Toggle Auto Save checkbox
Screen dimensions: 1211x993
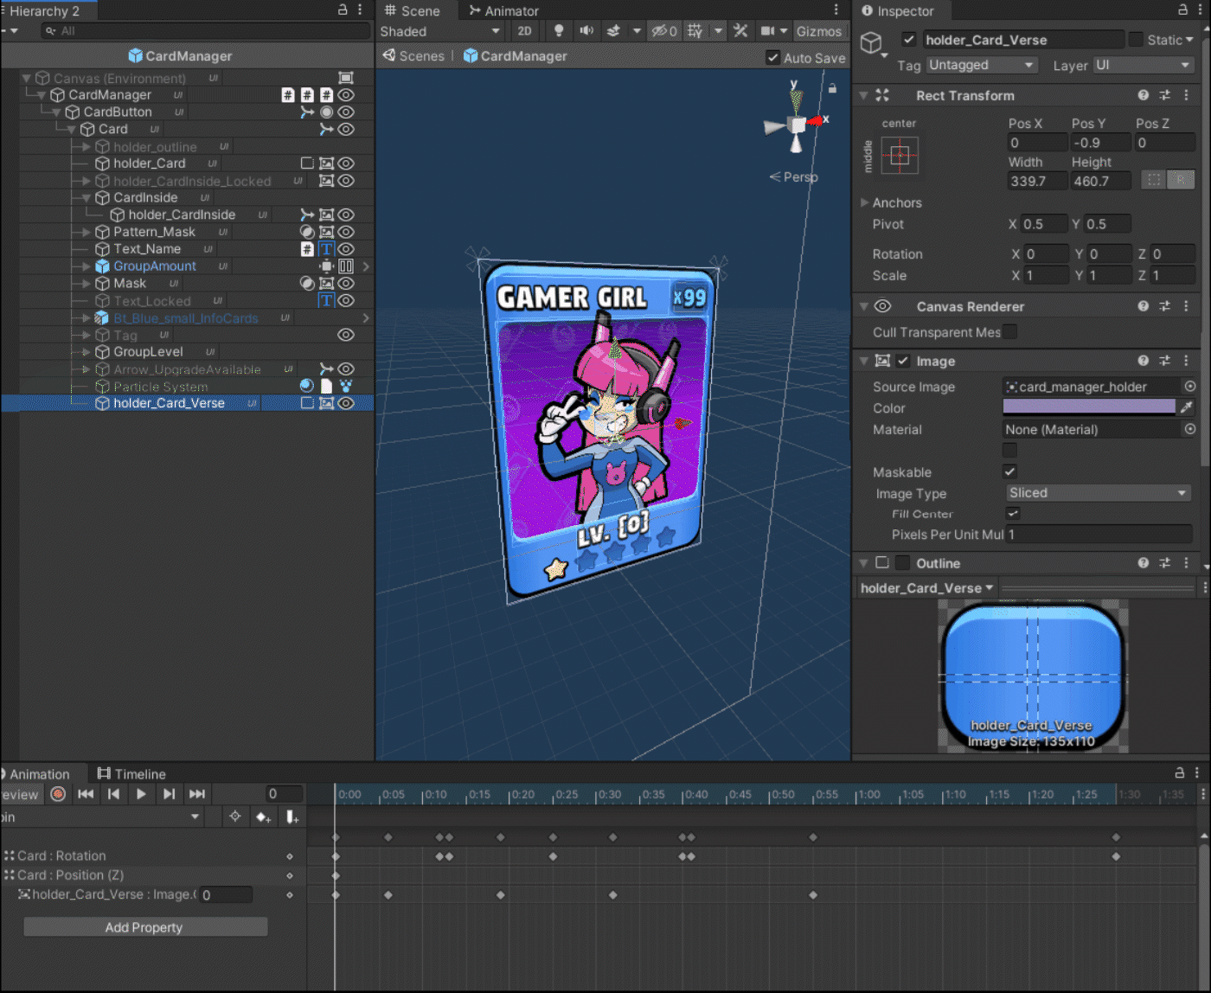pyautogui.click(x=772, y=58)
